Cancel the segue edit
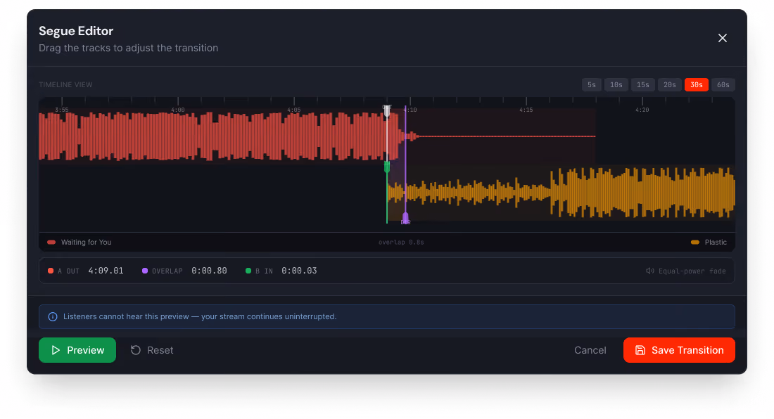The image size is (774, 419). tap(590, 350)
